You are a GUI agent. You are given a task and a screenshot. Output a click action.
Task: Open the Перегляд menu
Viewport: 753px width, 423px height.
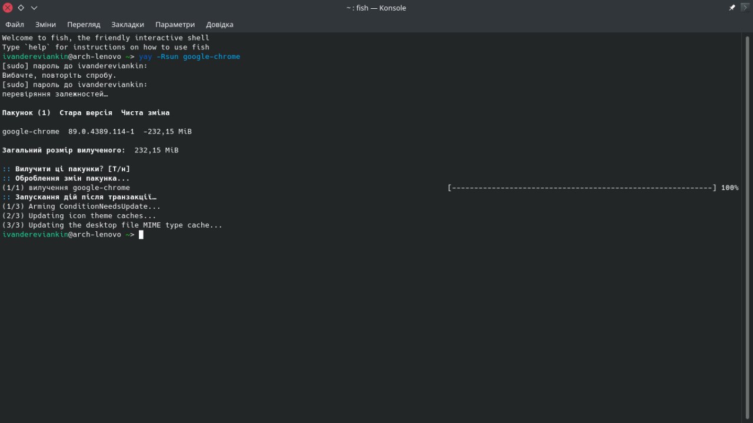pos(84,25)
